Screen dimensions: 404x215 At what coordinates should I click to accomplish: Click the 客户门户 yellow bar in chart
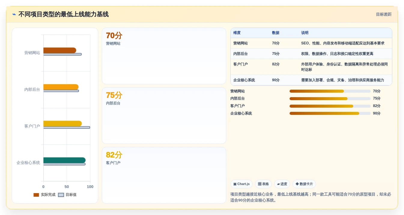point(62,124)
